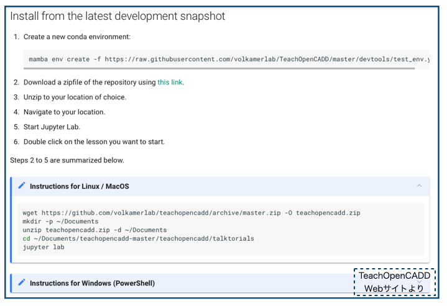Click step "Unzip to your location of choice"

(x=75, y=97)
